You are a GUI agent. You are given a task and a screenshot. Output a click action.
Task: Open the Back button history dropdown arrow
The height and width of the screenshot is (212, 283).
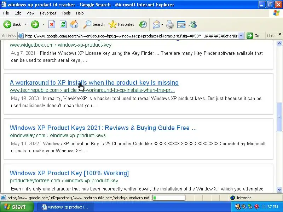[x=25, y=24]
